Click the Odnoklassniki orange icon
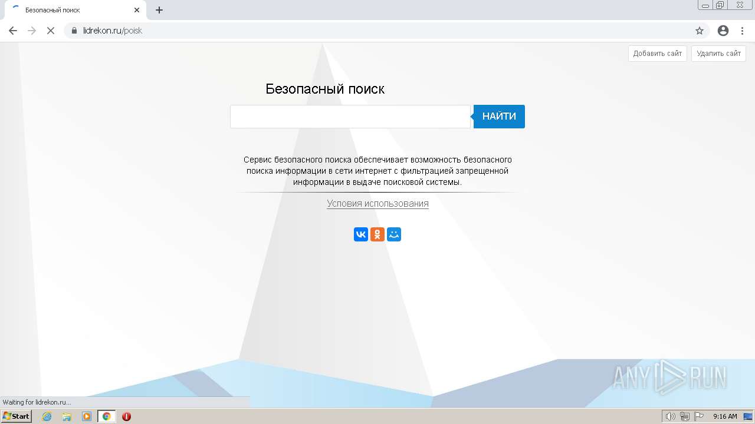755x424 pixels. [377, 234]
